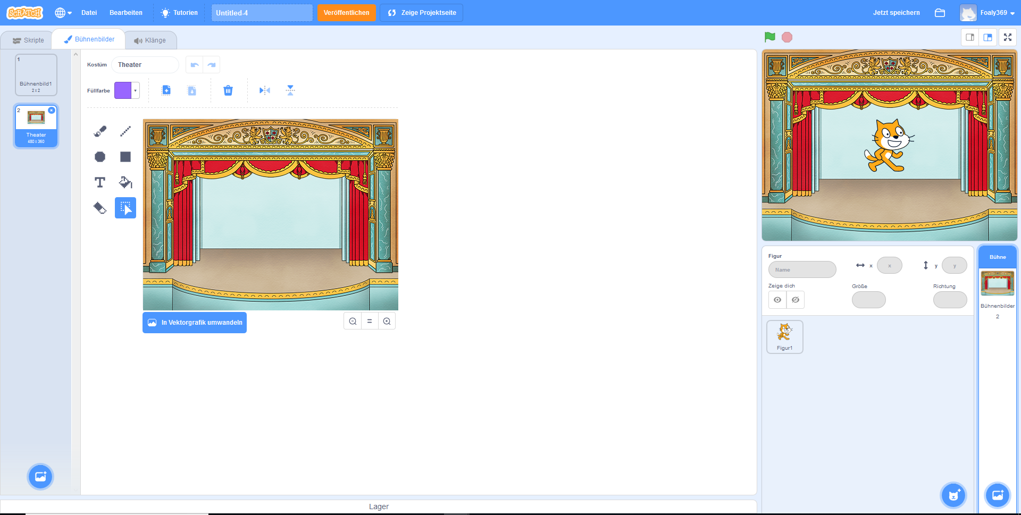Select the Line tool

[125, 131]
